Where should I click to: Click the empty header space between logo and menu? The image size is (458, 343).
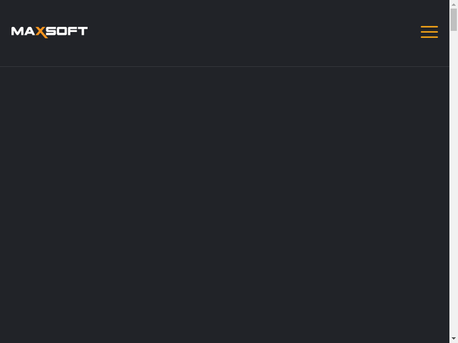pyautogui.click(x=252, y=32)
